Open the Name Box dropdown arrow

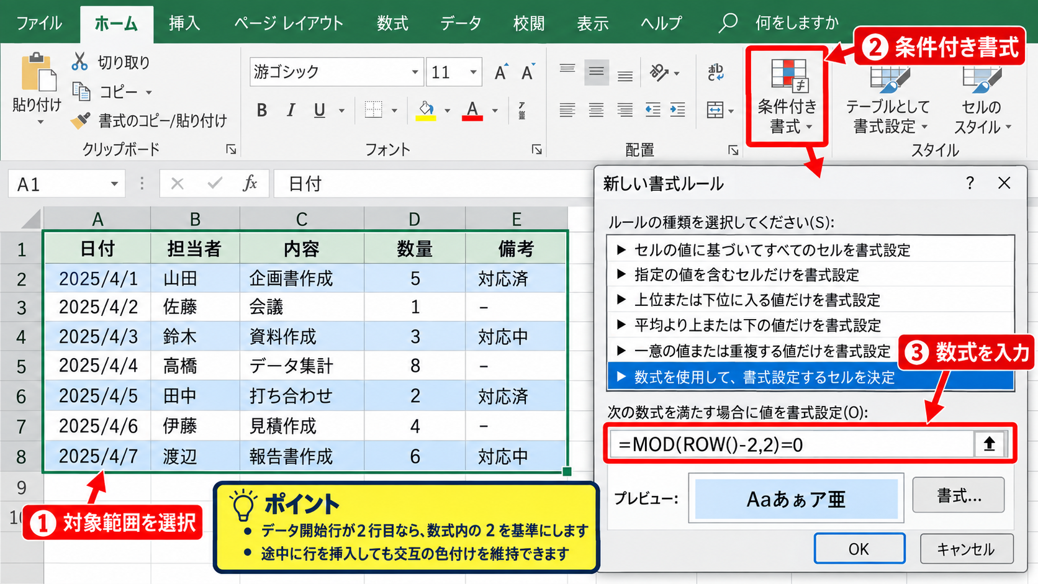114,184
